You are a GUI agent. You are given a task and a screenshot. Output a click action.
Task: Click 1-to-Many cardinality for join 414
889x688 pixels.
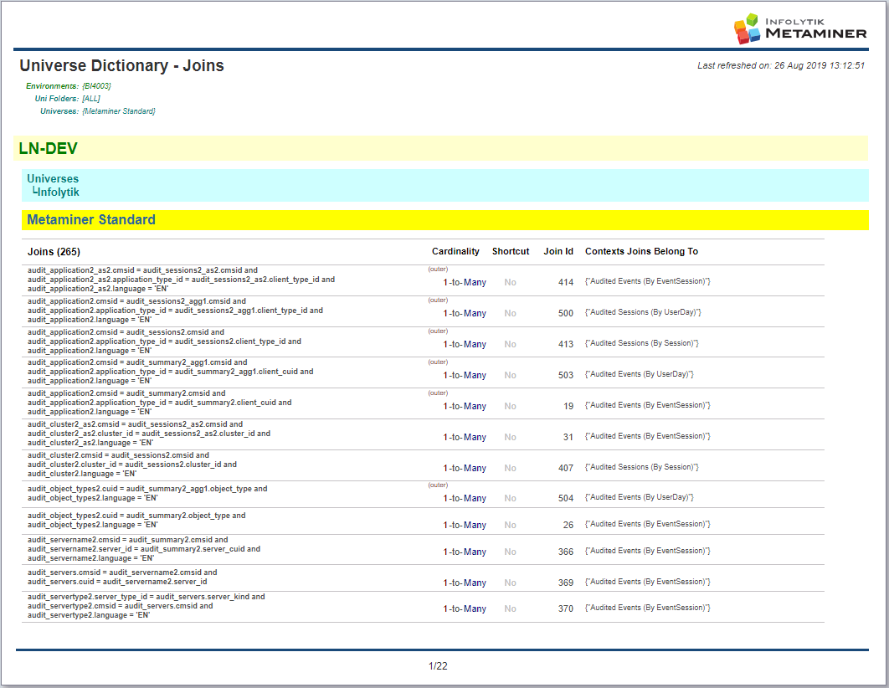(x=465, y=282)
